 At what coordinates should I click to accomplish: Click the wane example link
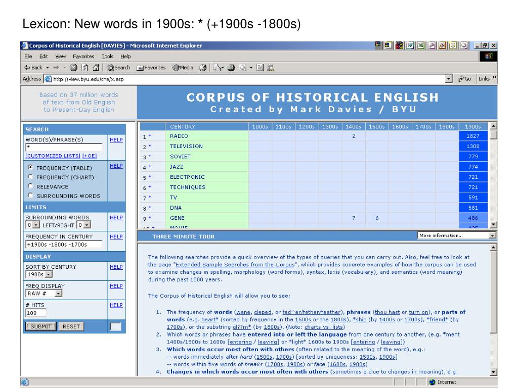(x=243, y=312)
